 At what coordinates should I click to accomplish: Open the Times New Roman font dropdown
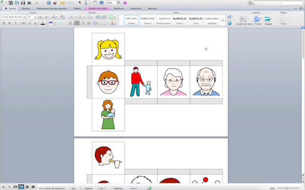(24, 17)
